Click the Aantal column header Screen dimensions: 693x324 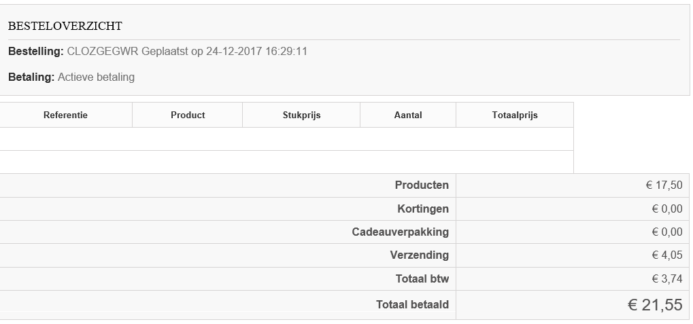(408, 115)
